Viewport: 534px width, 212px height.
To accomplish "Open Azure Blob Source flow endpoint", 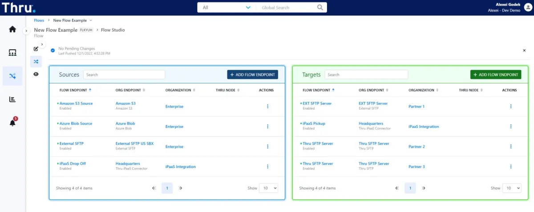I will pyautogui.click(x=76, y=123).
